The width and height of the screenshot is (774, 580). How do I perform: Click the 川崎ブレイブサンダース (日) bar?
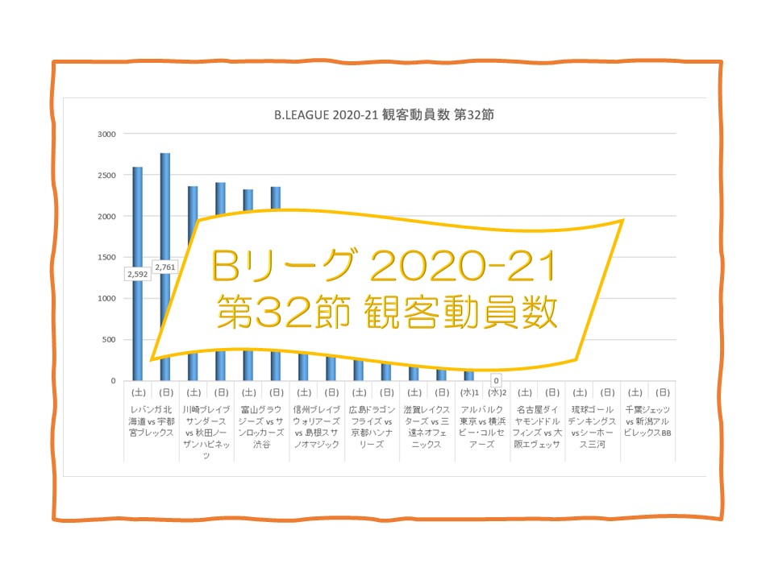221,198
